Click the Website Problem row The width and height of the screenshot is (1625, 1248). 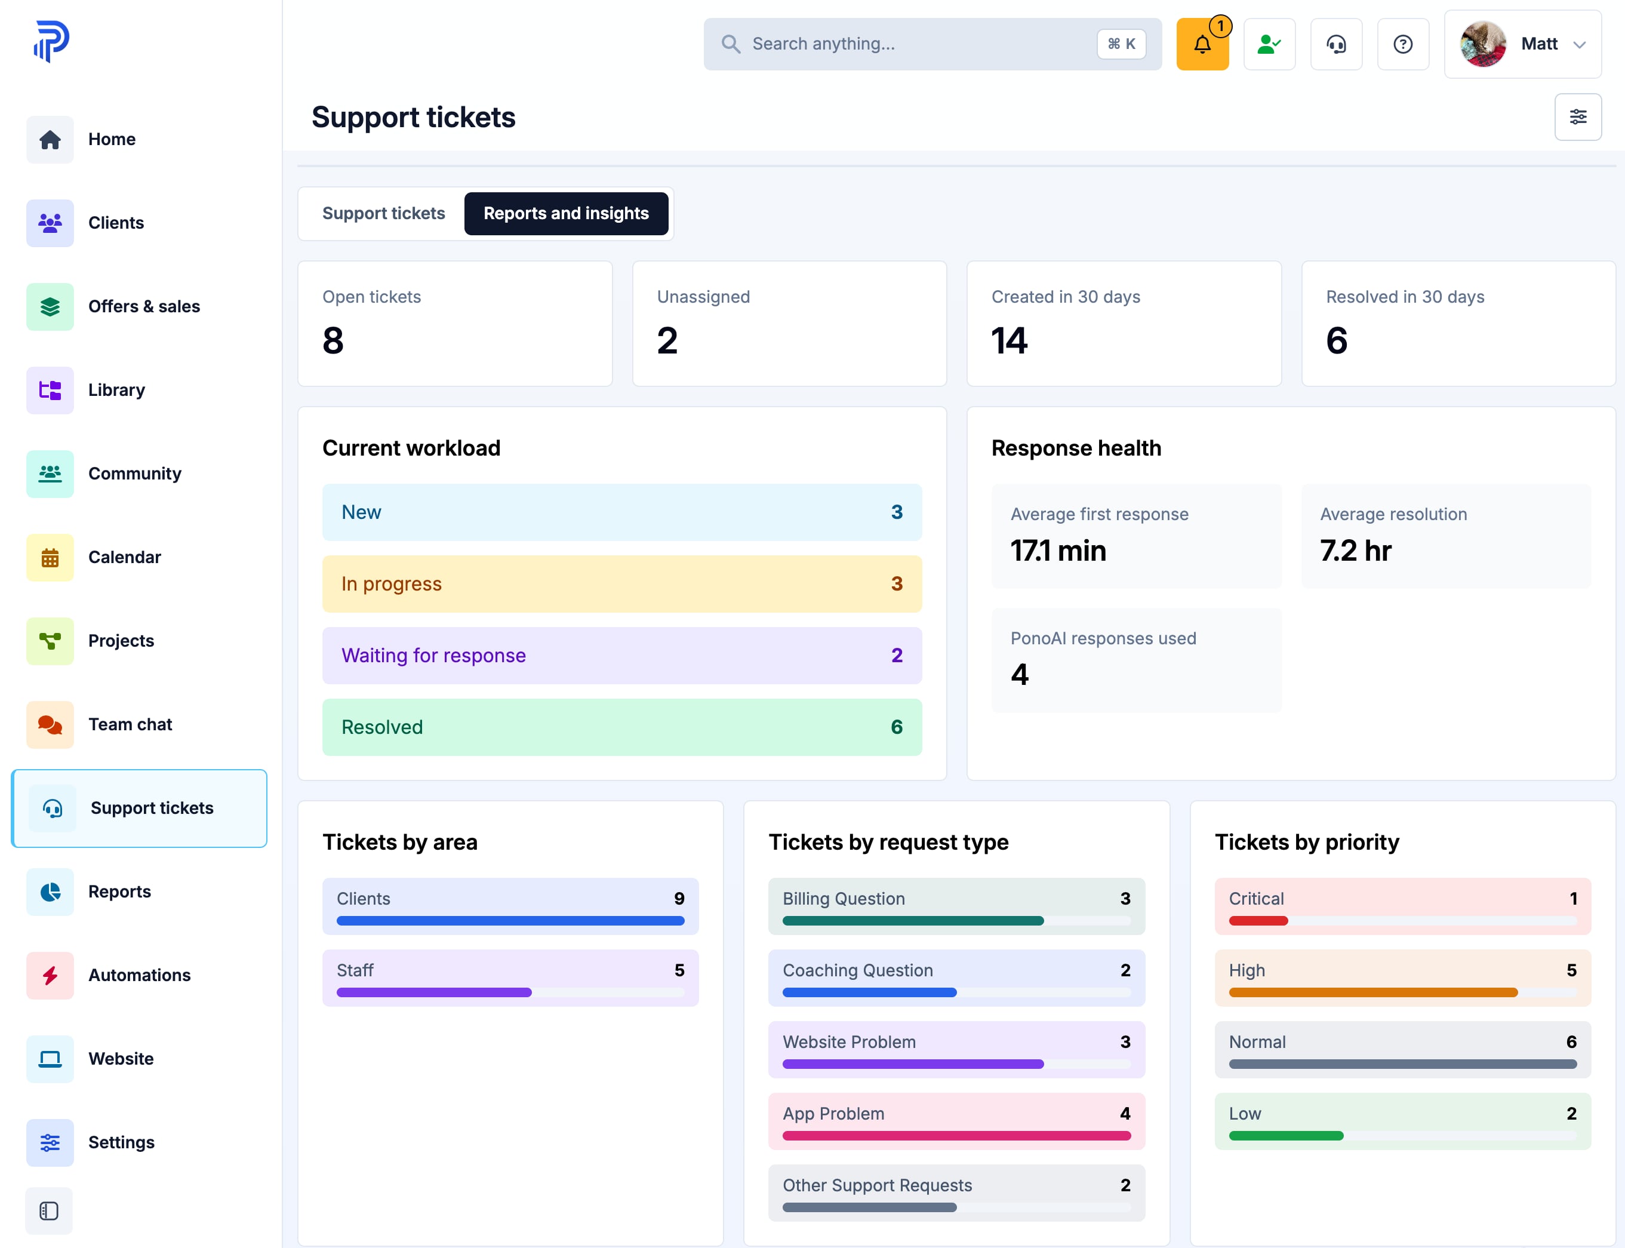click(956, 1049)
